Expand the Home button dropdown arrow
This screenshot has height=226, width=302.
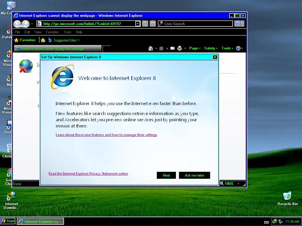[x=156, y=49]
